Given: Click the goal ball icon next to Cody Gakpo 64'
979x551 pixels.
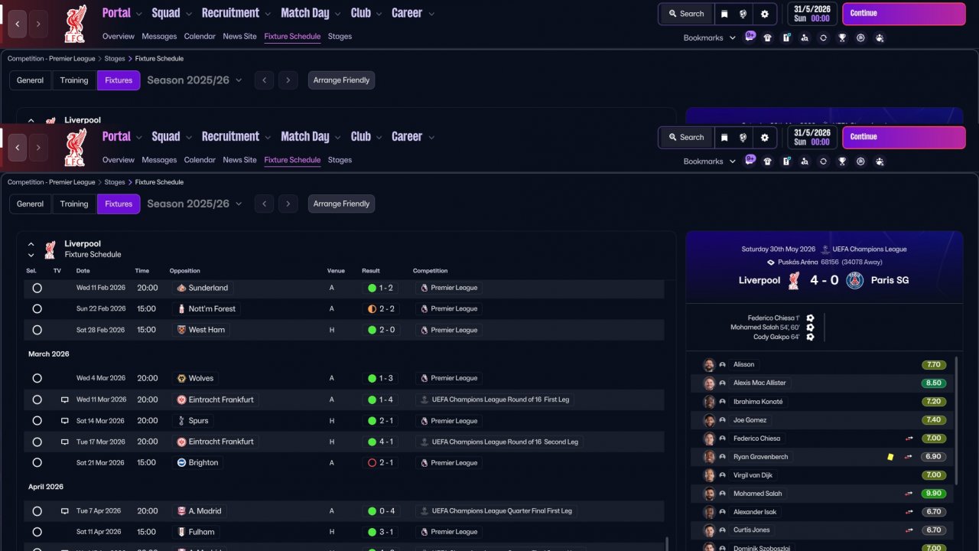Looking at the screenshot, I should [x=810, y=337].
